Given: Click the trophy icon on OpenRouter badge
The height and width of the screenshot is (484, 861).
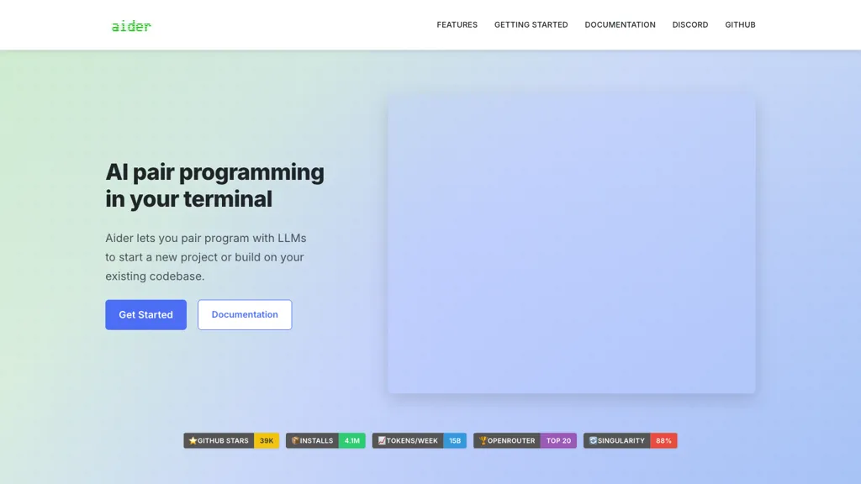Looking at the screenshot, I should pos(483,440).
